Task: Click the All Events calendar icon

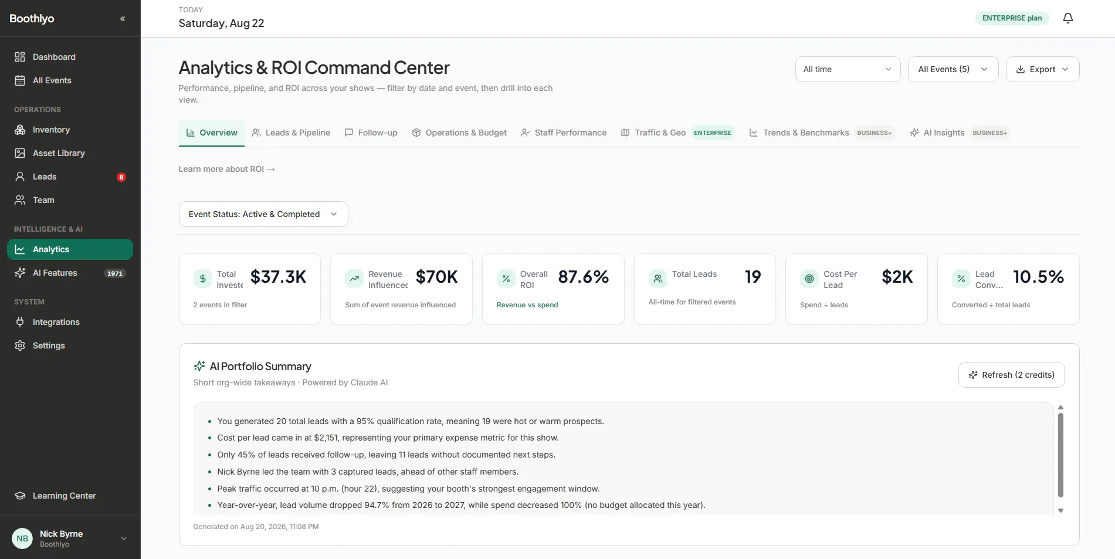Action: 20,80
